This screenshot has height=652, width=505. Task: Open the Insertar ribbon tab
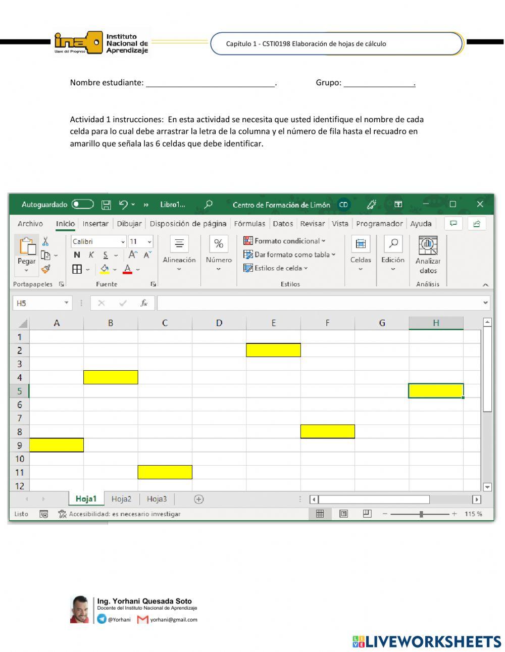95,224
